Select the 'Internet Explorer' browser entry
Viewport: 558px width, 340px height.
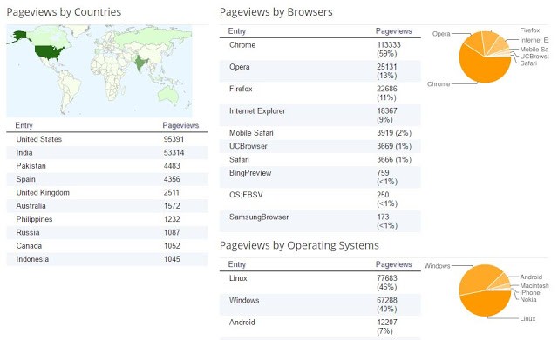click(257, 111)
